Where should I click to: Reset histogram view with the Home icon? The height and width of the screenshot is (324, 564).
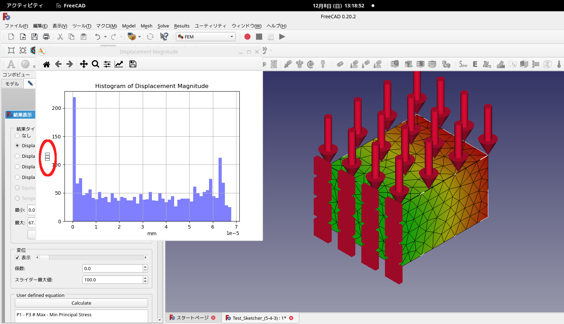pyautogui.click(x=46, y=64)
